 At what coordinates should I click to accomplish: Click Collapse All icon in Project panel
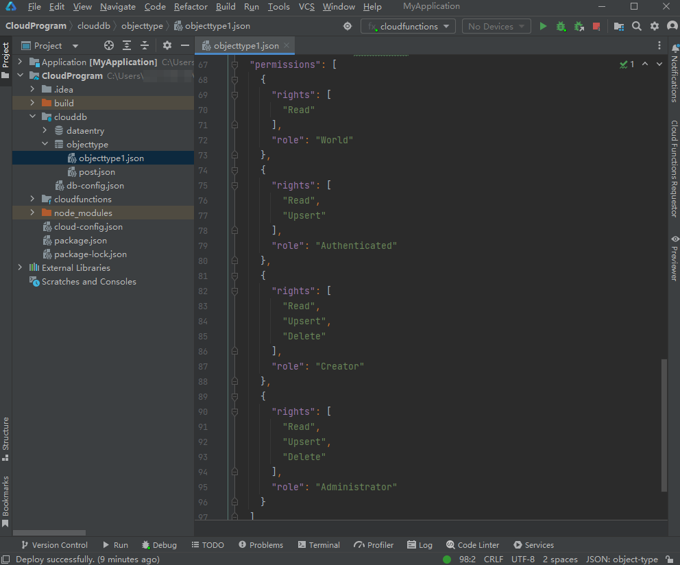pyautogui.click(x=145, y=45)
